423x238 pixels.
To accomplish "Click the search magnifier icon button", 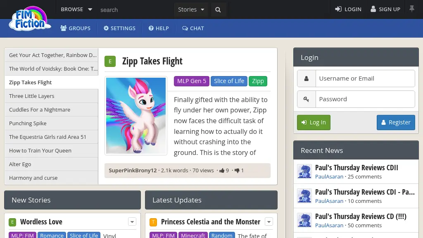I will (218, 10).
